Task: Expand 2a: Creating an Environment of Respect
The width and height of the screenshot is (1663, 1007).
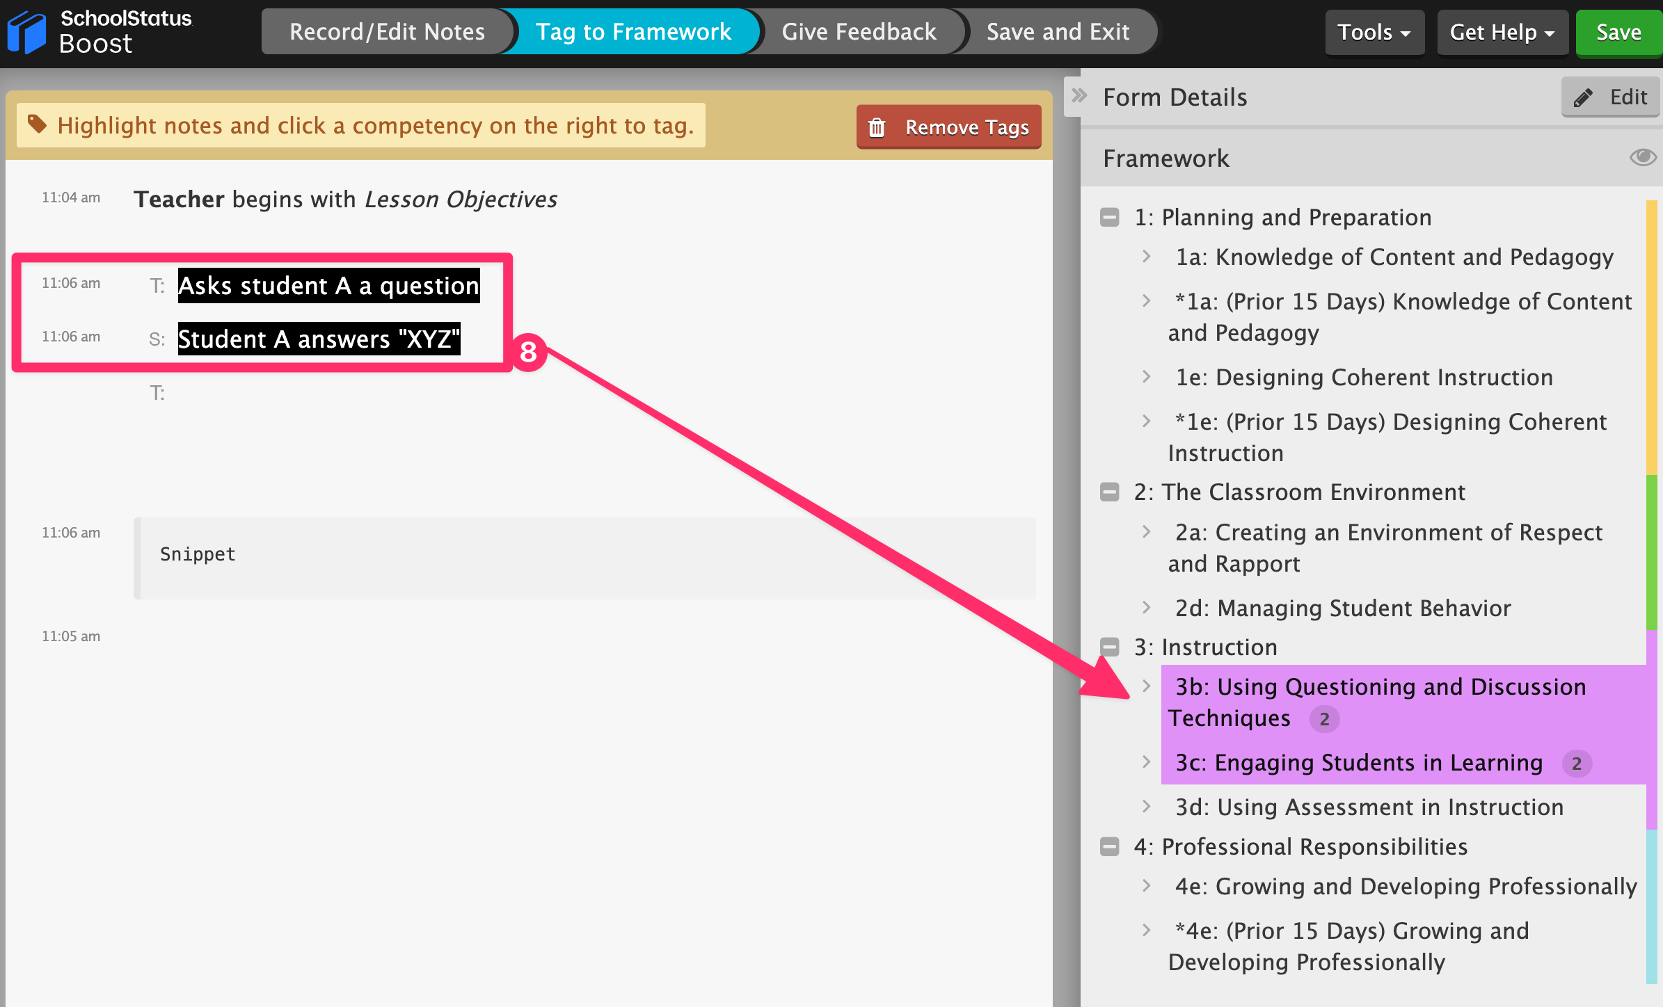Action: (1146, 532)
